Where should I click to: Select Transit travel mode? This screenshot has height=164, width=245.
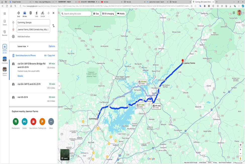click(x=31, y=13)
